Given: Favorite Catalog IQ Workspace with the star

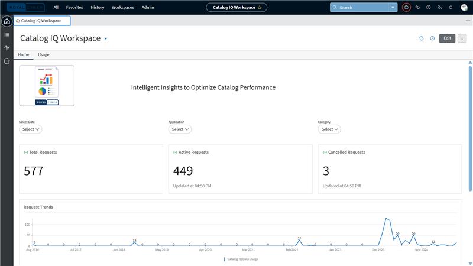Looking at the screenshot, I should point(260,8).
